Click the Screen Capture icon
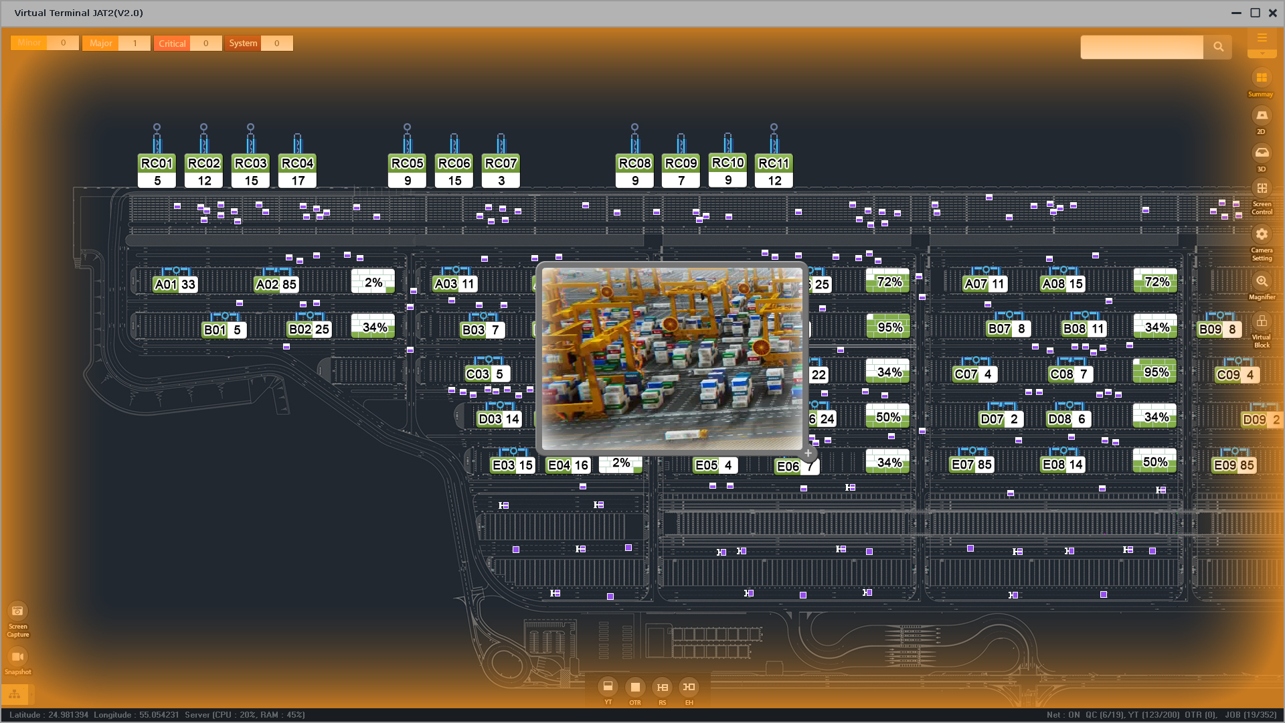This screenshot has height=723, width=1285. click(x=17, y=611)
